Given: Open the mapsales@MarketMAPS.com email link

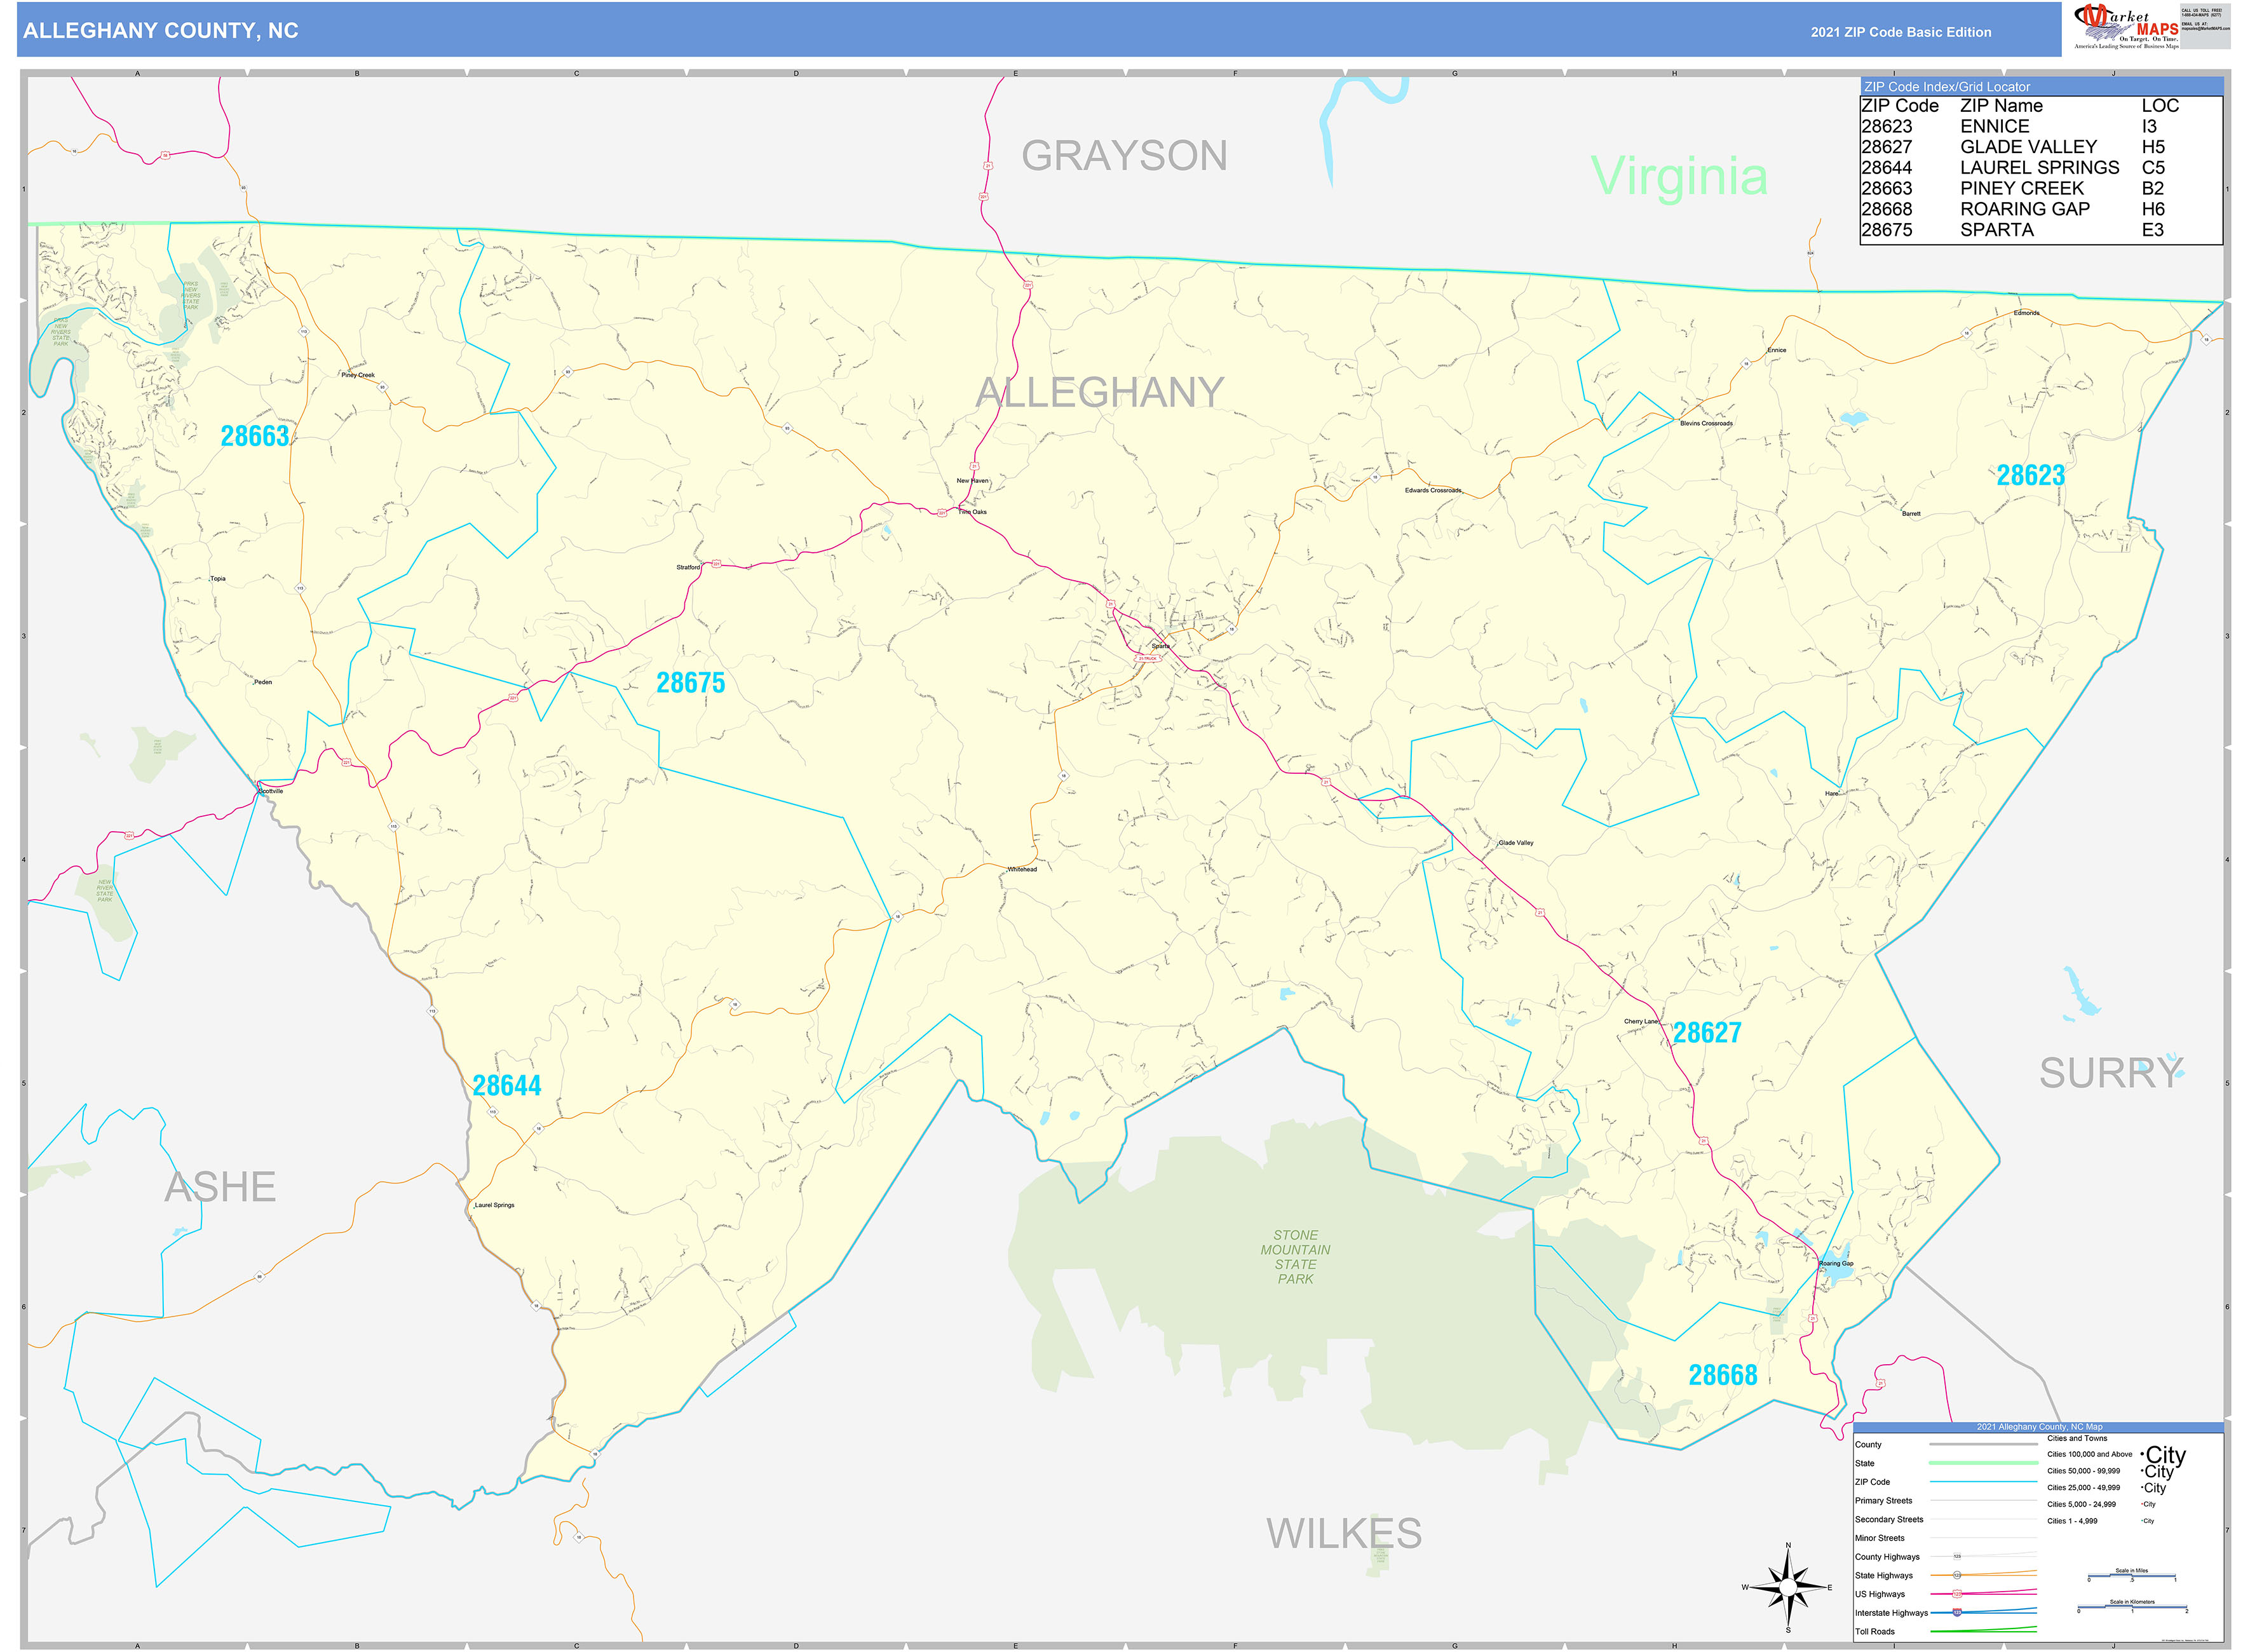Looking at the screenshot, I should [x=2207, y=28].
